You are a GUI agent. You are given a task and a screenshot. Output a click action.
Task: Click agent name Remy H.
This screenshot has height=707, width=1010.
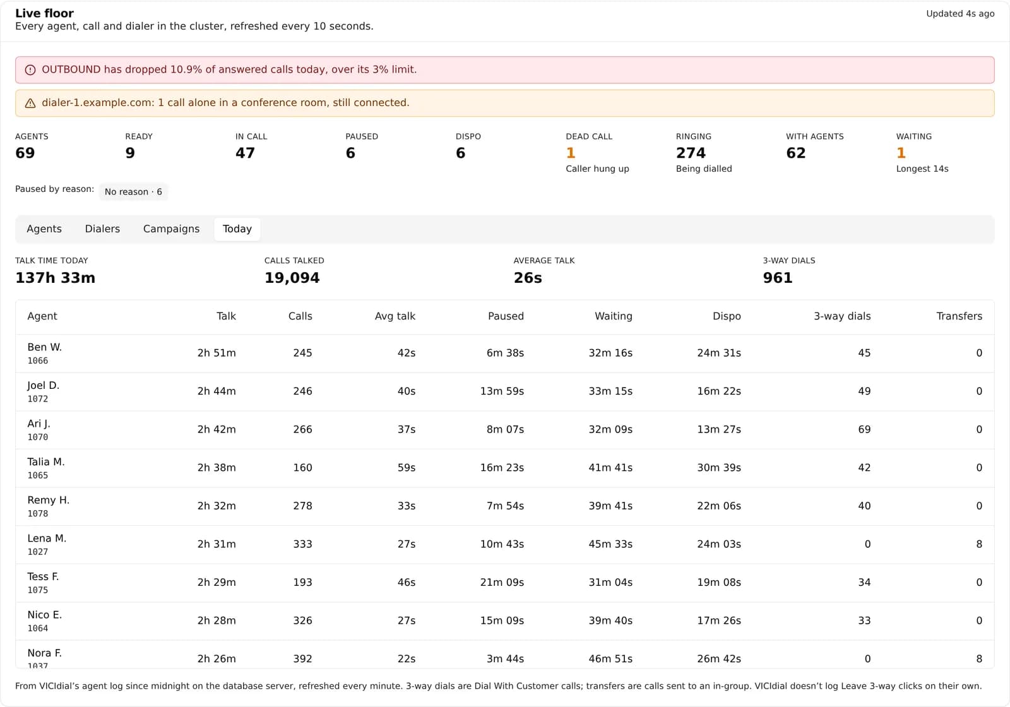pyautogui.click(x=49, y=500)
